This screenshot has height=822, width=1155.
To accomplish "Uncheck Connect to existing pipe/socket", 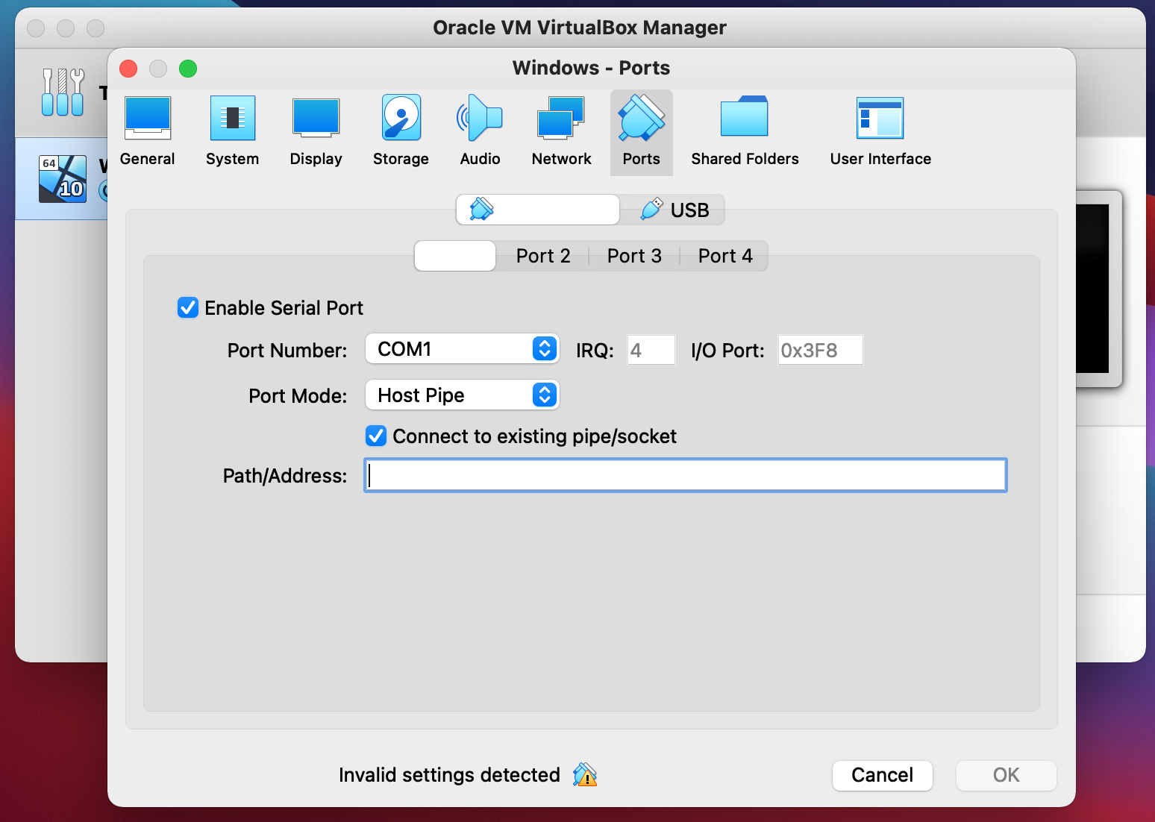I will point(376,436).
